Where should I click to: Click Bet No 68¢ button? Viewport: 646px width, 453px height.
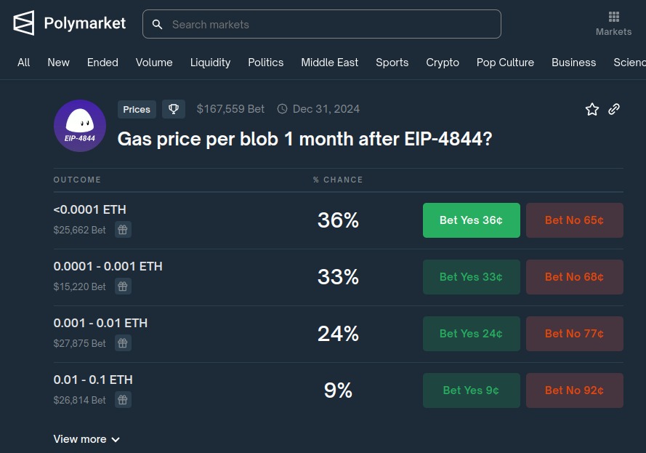574,277
